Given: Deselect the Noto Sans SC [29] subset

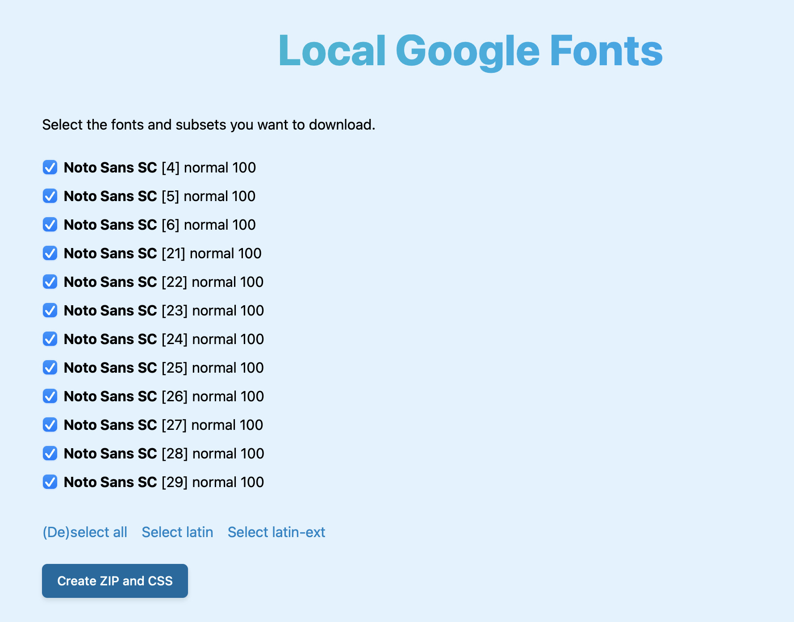Looking at the screenshot, I should [50, 482].
